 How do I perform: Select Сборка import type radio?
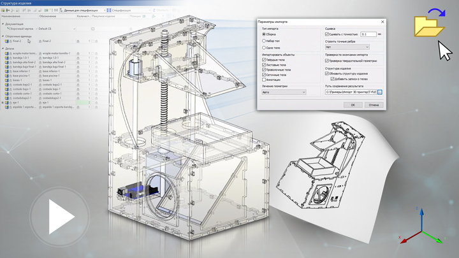coord(264,34)
